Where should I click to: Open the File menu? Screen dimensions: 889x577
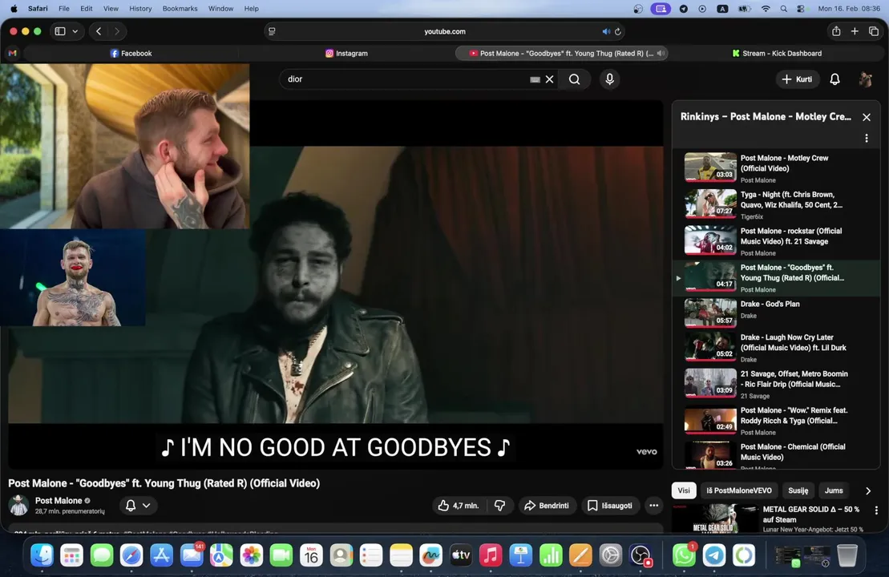(x=64, y=9)
